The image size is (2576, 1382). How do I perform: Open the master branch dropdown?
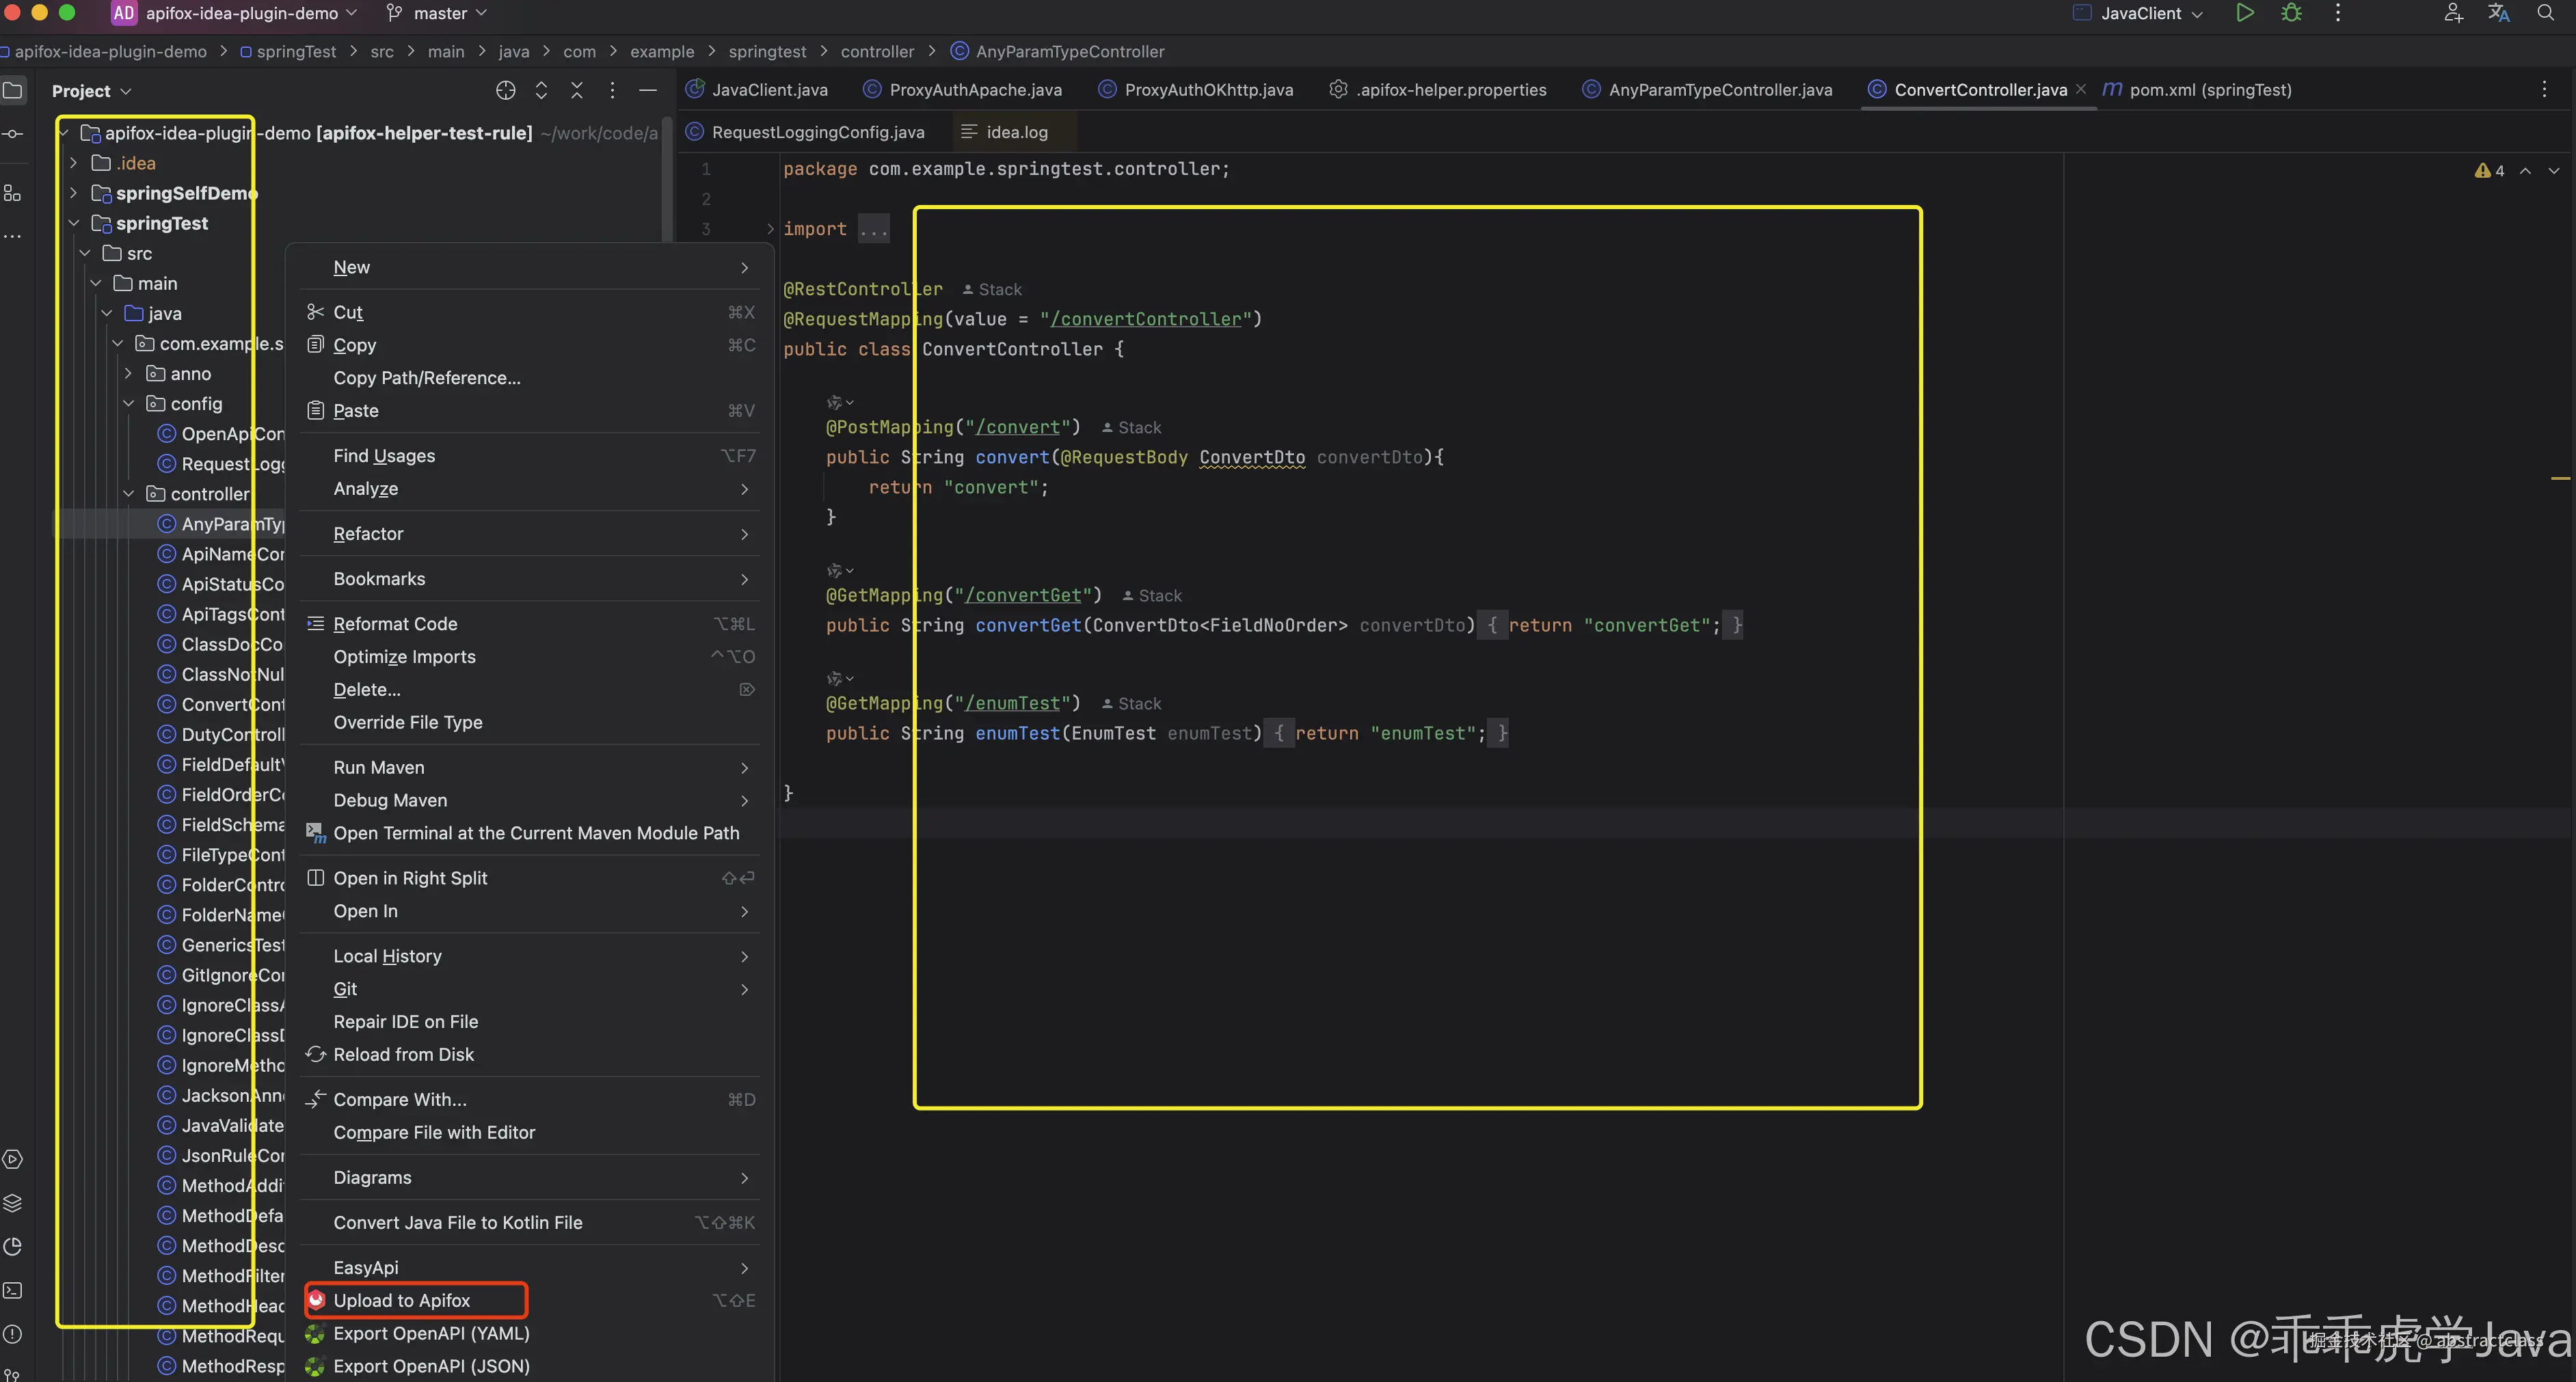tap(439, 13)
